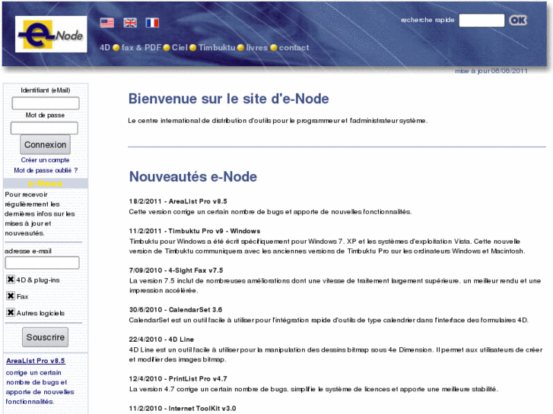Click the OK quick search button
This screenshot has width=553, height=414.
pos(518,20)
